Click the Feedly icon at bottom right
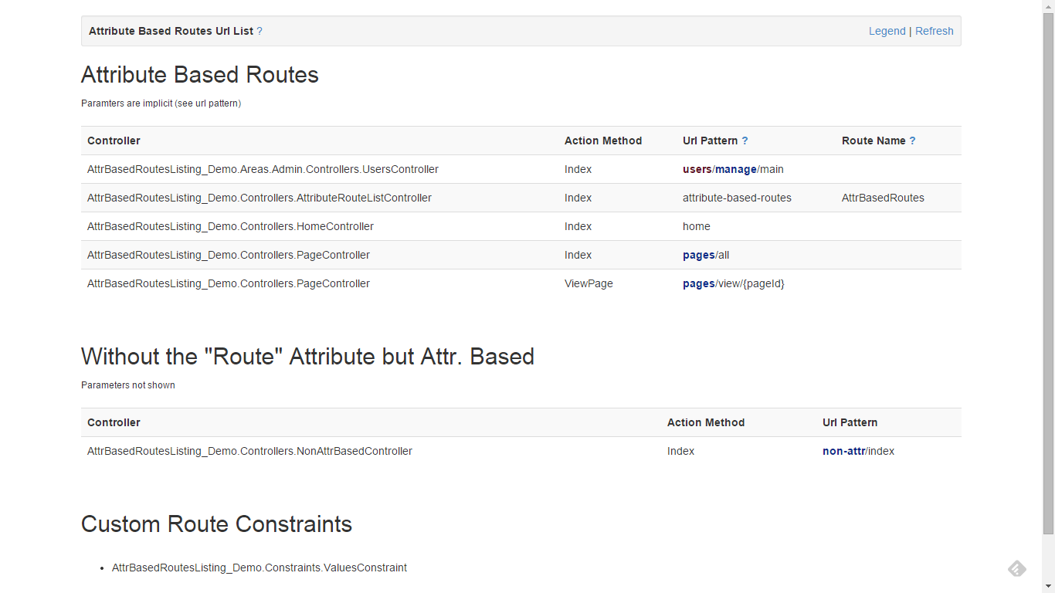 1017,569
